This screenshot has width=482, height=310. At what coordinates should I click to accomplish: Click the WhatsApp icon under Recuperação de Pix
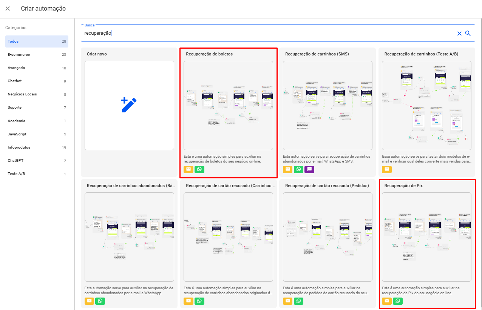click(x=398, y=301)
